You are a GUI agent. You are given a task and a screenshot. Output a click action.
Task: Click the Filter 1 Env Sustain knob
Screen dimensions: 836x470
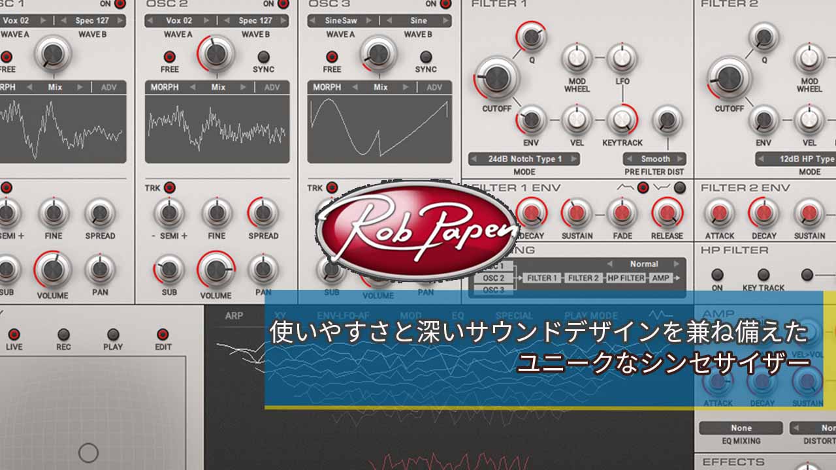point(577,213)
